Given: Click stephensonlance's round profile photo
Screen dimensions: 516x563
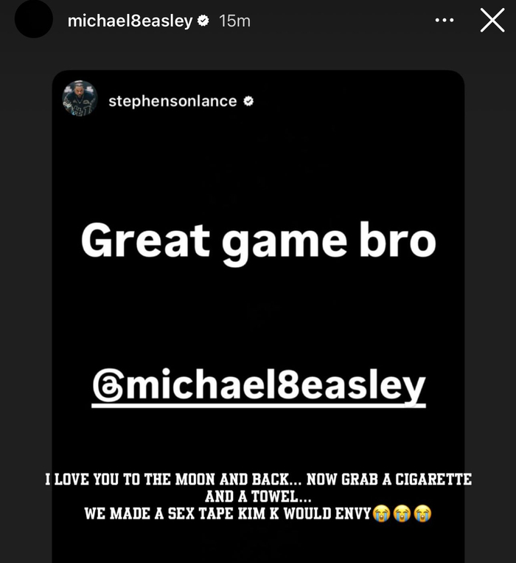Looking at the screenshot, I should [x=80, y=98].
